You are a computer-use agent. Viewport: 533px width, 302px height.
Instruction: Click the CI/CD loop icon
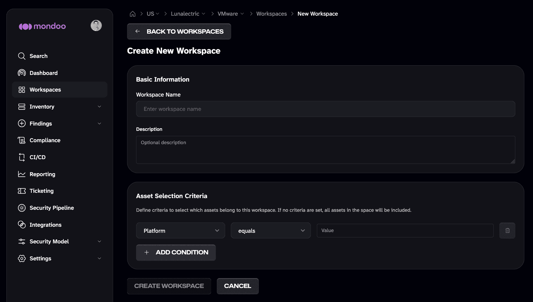(x=22, y=157)
